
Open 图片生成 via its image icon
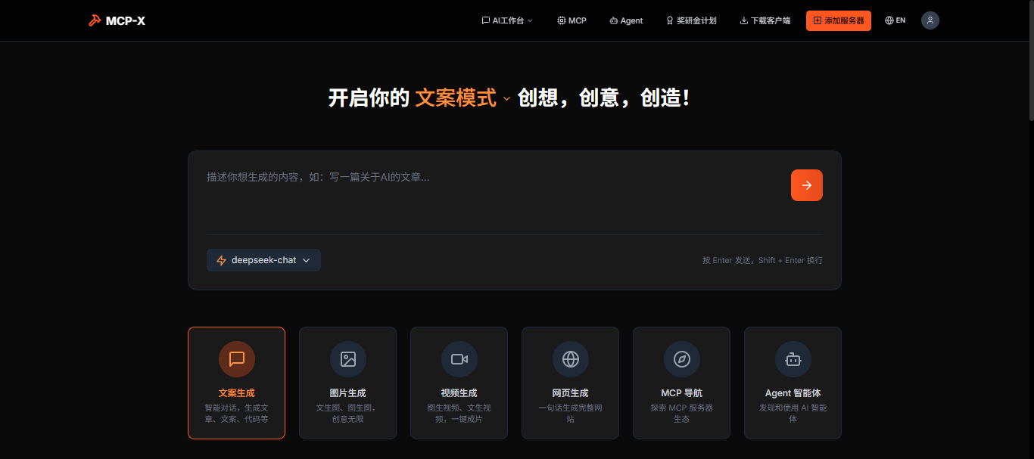pyautogui.click(x=347, y=359)
